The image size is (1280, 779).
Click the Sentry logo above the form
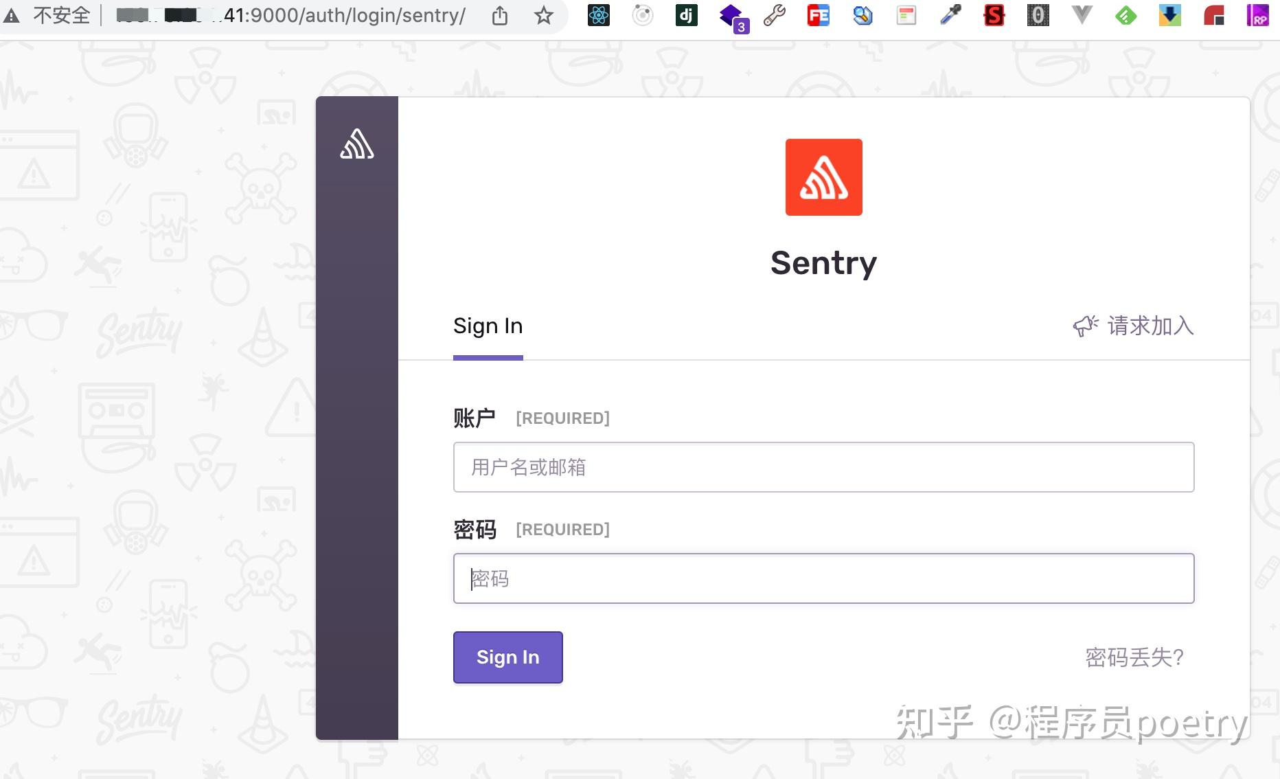823,177
